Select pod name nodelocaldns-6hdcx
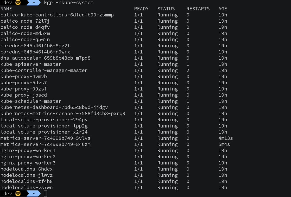291x197 pixels. click(27, 169)
